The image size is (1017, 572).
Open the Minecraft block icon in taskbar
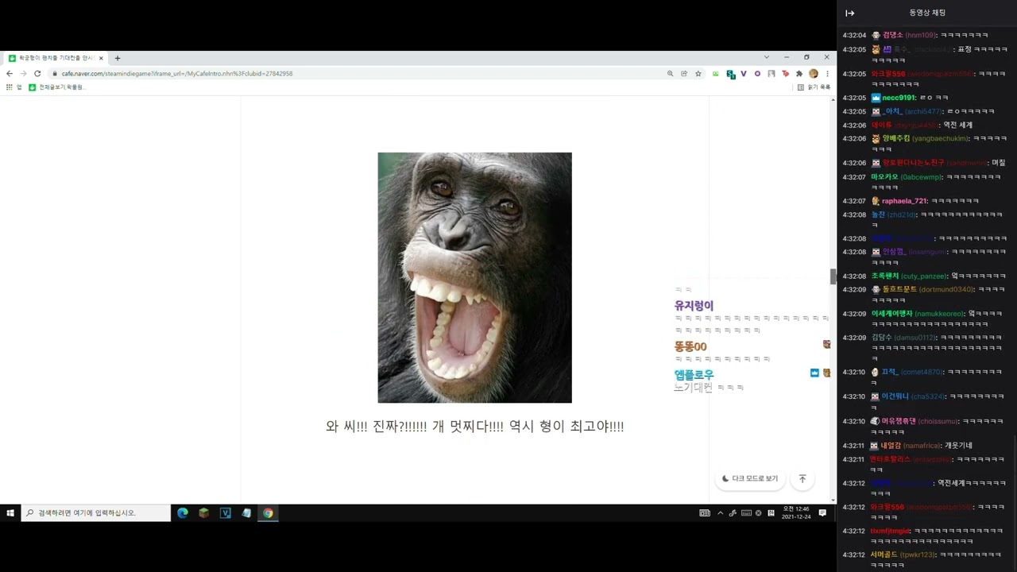[x=204, y=513]
